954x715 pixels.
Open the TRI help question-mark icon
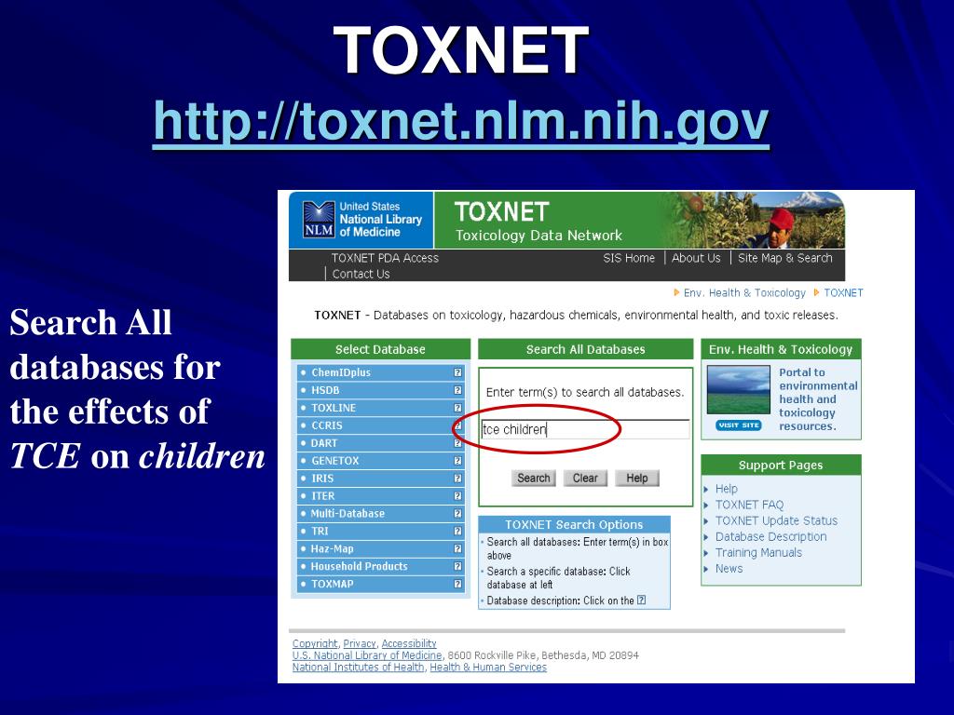click(457, 532)
